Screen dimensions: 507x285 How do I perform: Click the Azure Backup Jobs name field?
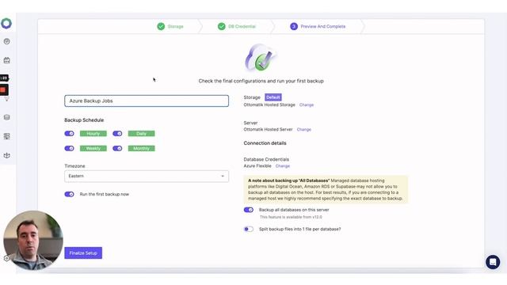pos(147,101)
